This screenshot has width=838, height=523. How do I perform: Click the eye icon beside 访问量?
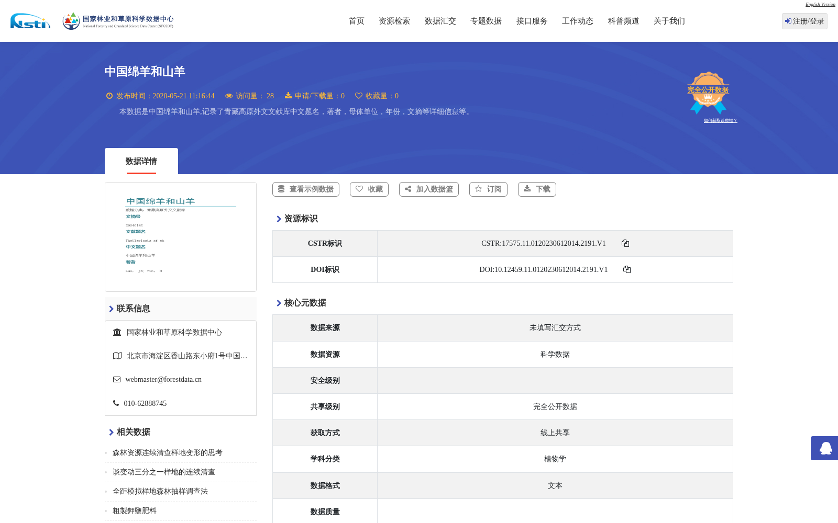[229, 96]
